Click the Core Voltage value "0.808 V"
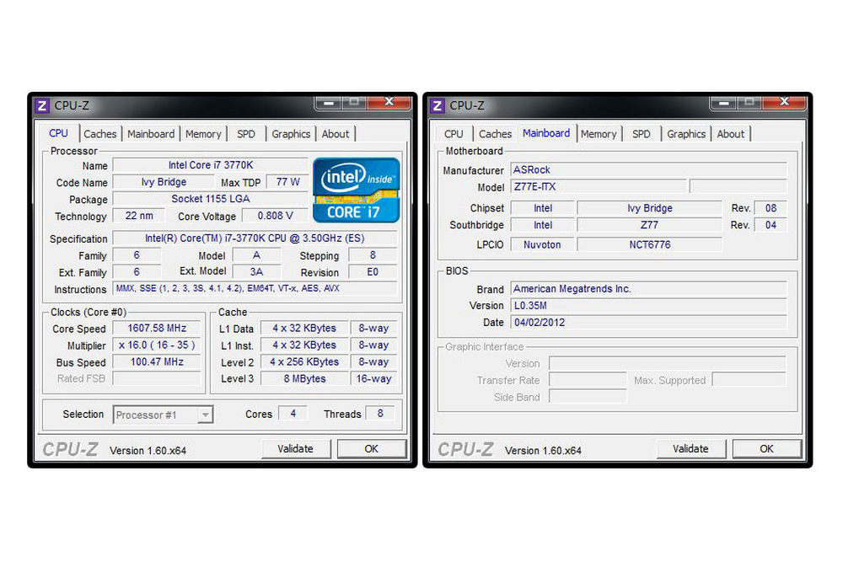This screenshot has height=562, width=843. [276, 216]
